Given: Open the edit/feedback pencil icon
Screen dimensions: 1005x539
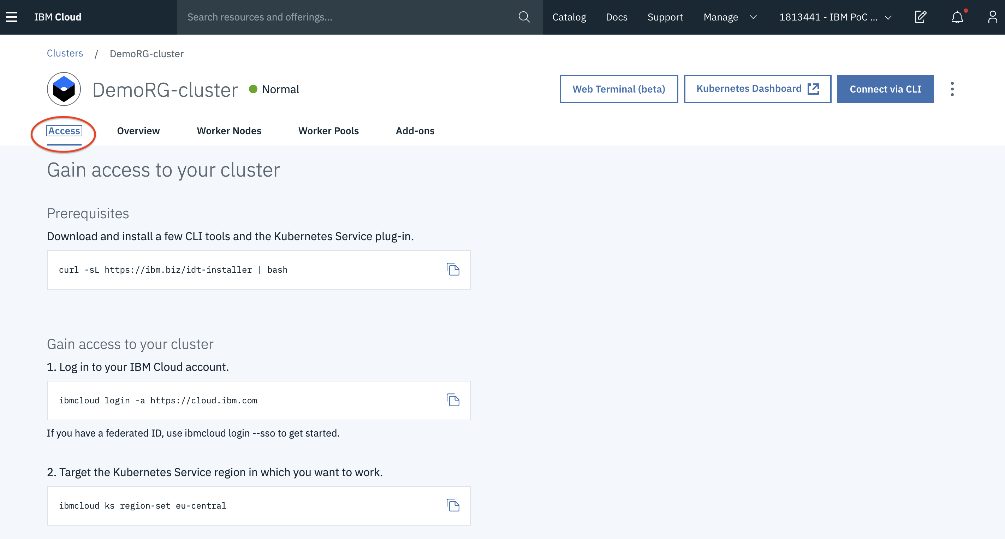Looking at the screenshot, I should [920, 17].
